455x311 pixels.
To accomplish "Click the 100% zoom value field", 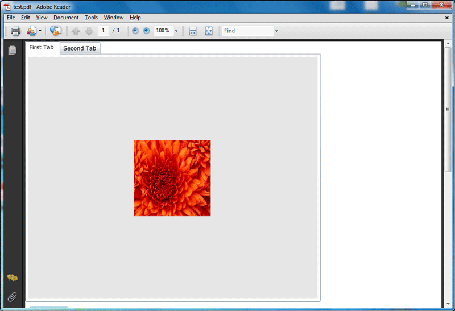I will (164, 31).
